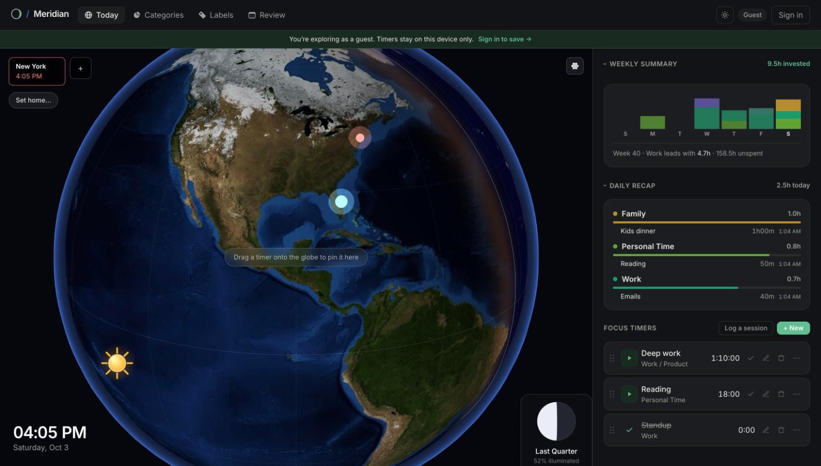Delete the Standup timer
Image resolution: width=821 pixels, height=466 pixels.
coord(781,430)
